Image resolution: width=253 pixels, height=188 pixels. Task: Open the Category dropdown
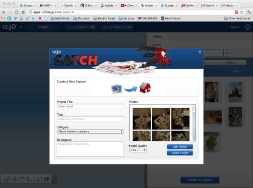pos(90,131)
